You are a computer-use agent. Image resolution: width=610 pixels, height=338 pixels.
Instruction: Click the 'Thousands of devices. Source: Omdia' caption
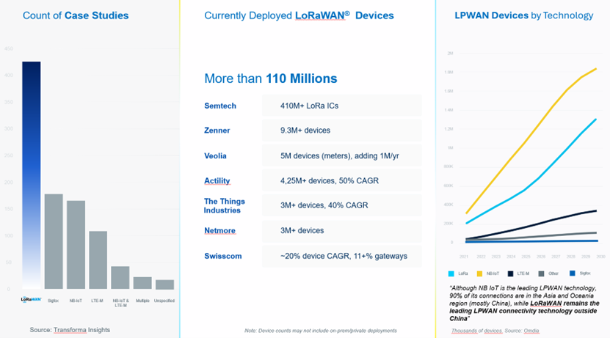pos(495,331)
